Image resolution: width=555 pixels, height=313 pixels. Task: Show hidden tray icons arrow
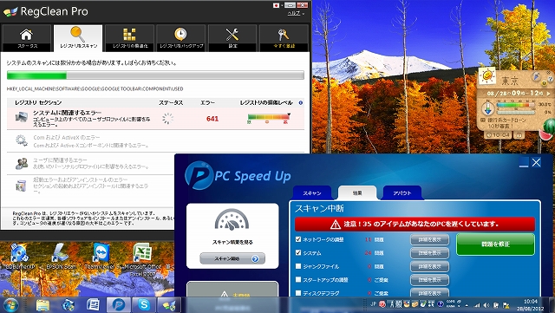point(467,305)
